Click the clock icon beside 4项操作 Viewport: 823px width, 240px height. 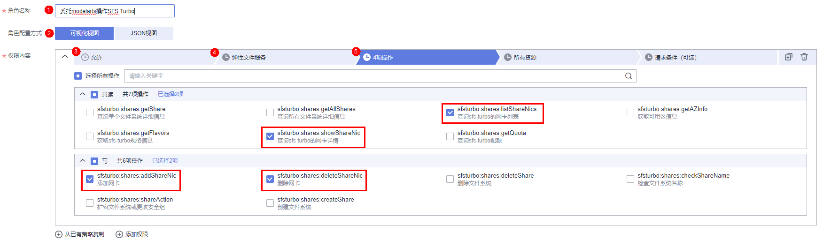(367, 57)
